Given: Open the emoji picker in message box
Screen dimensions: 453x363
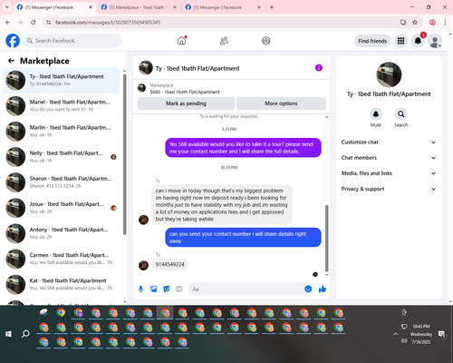Looking at the screenshot, I should tap(308, 289).
